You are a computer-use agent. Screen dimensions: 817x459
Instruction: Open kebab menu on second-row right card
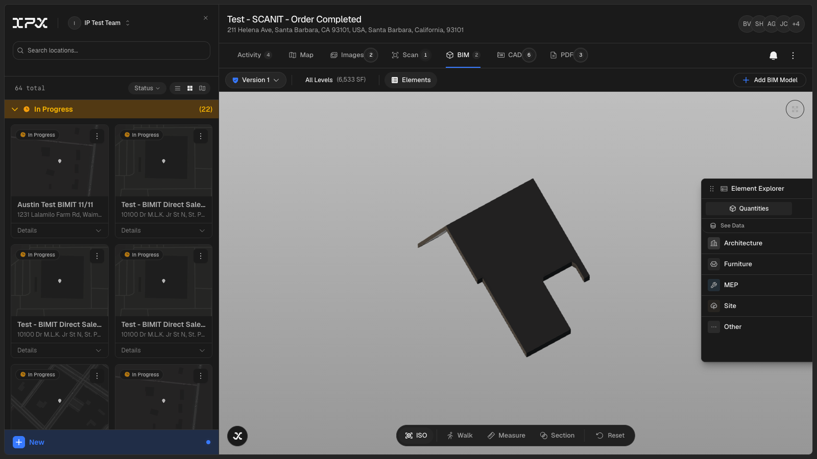click(x=201, y=256)
